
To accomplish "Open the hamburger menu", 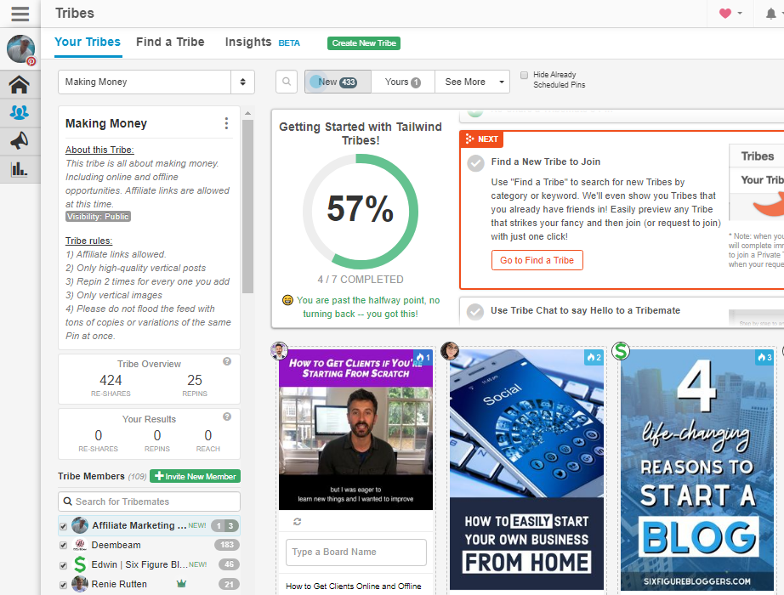I will tap(20, 14).
